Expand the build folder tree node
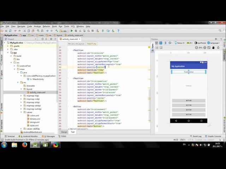The image size is (226, 169). pos(11,56)
